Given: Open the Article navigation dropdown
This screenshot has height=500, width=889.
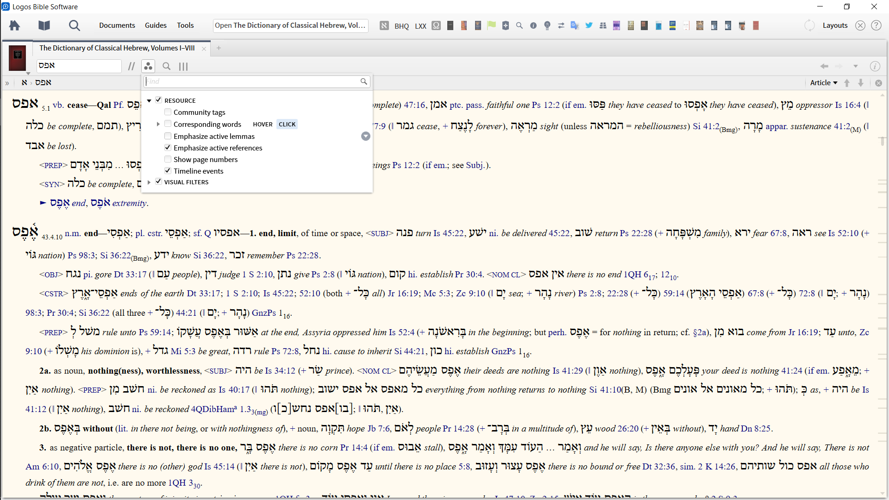Looking at the screenshot, I should 824,82.
